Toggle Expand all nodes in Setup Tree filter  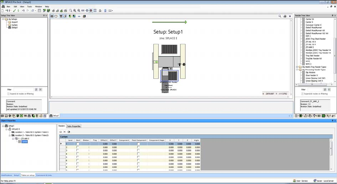(x=9, y=94)
